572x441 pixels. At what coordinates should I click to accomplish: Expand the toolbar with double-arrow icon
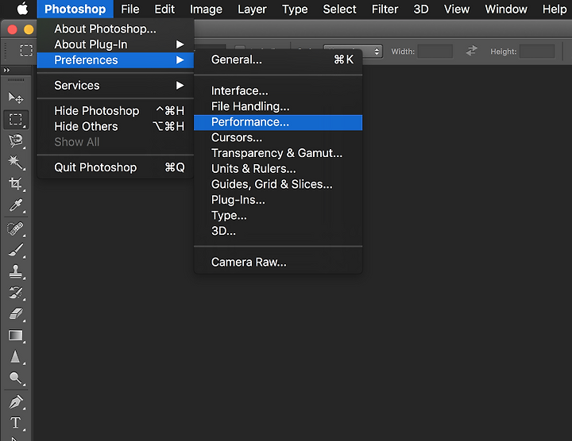[6, 70]
